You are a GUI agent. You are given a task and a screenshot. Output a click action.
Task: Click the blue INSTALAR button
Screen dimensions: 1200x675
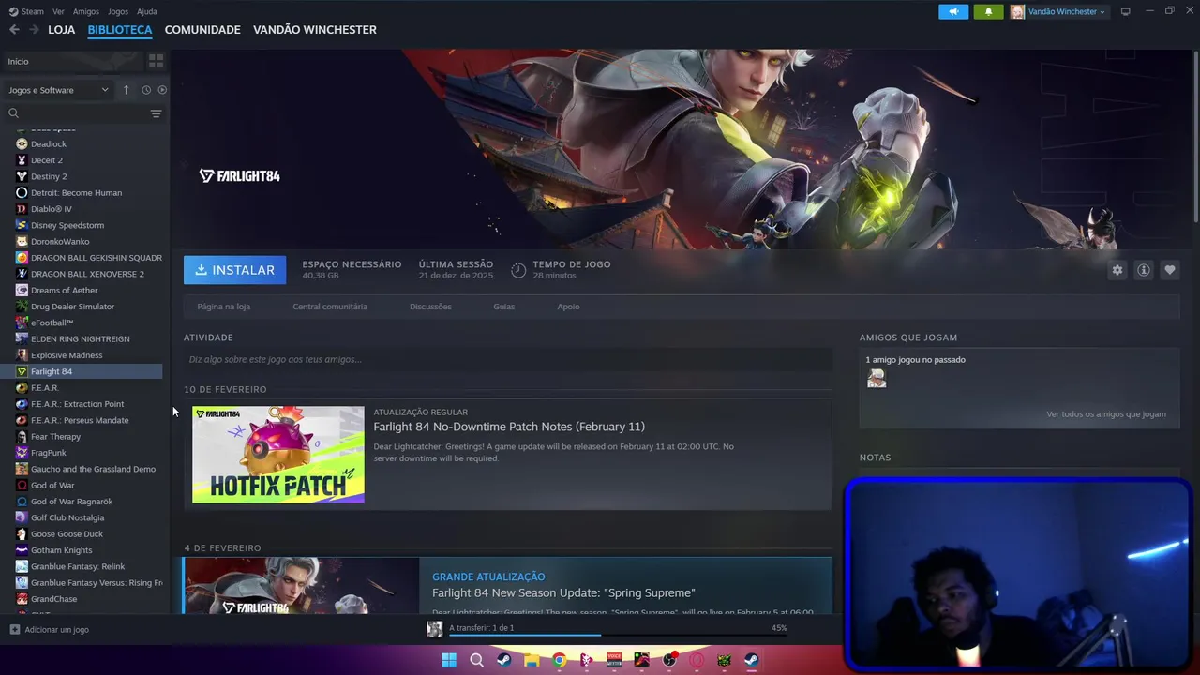(234, 270)
